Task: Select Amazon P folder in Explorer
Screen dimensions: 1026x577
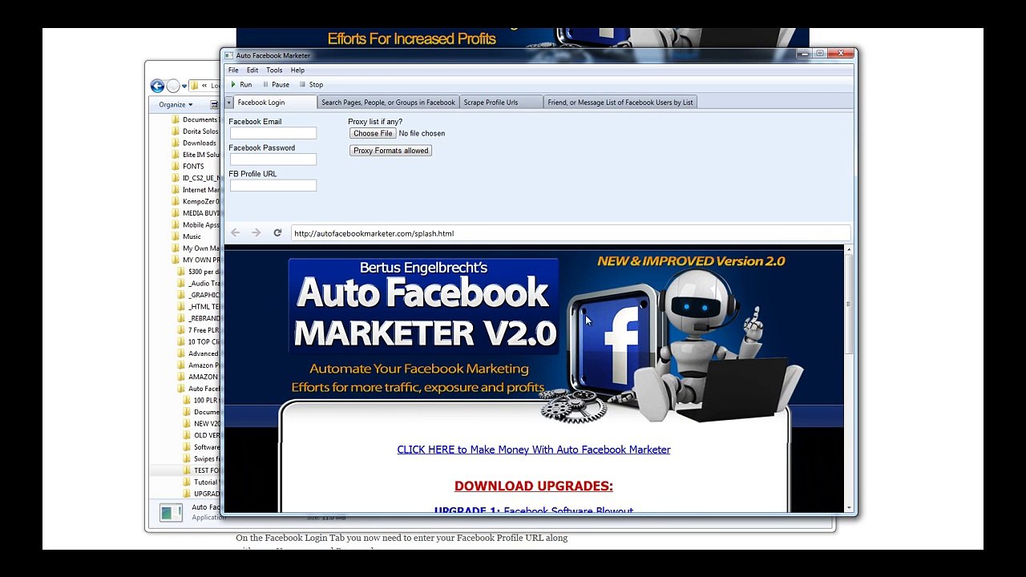Action: [x=199, y=365]
